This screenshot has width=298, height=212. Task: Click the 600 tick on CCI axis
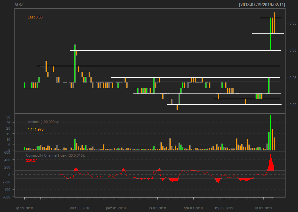coord(7,152)
